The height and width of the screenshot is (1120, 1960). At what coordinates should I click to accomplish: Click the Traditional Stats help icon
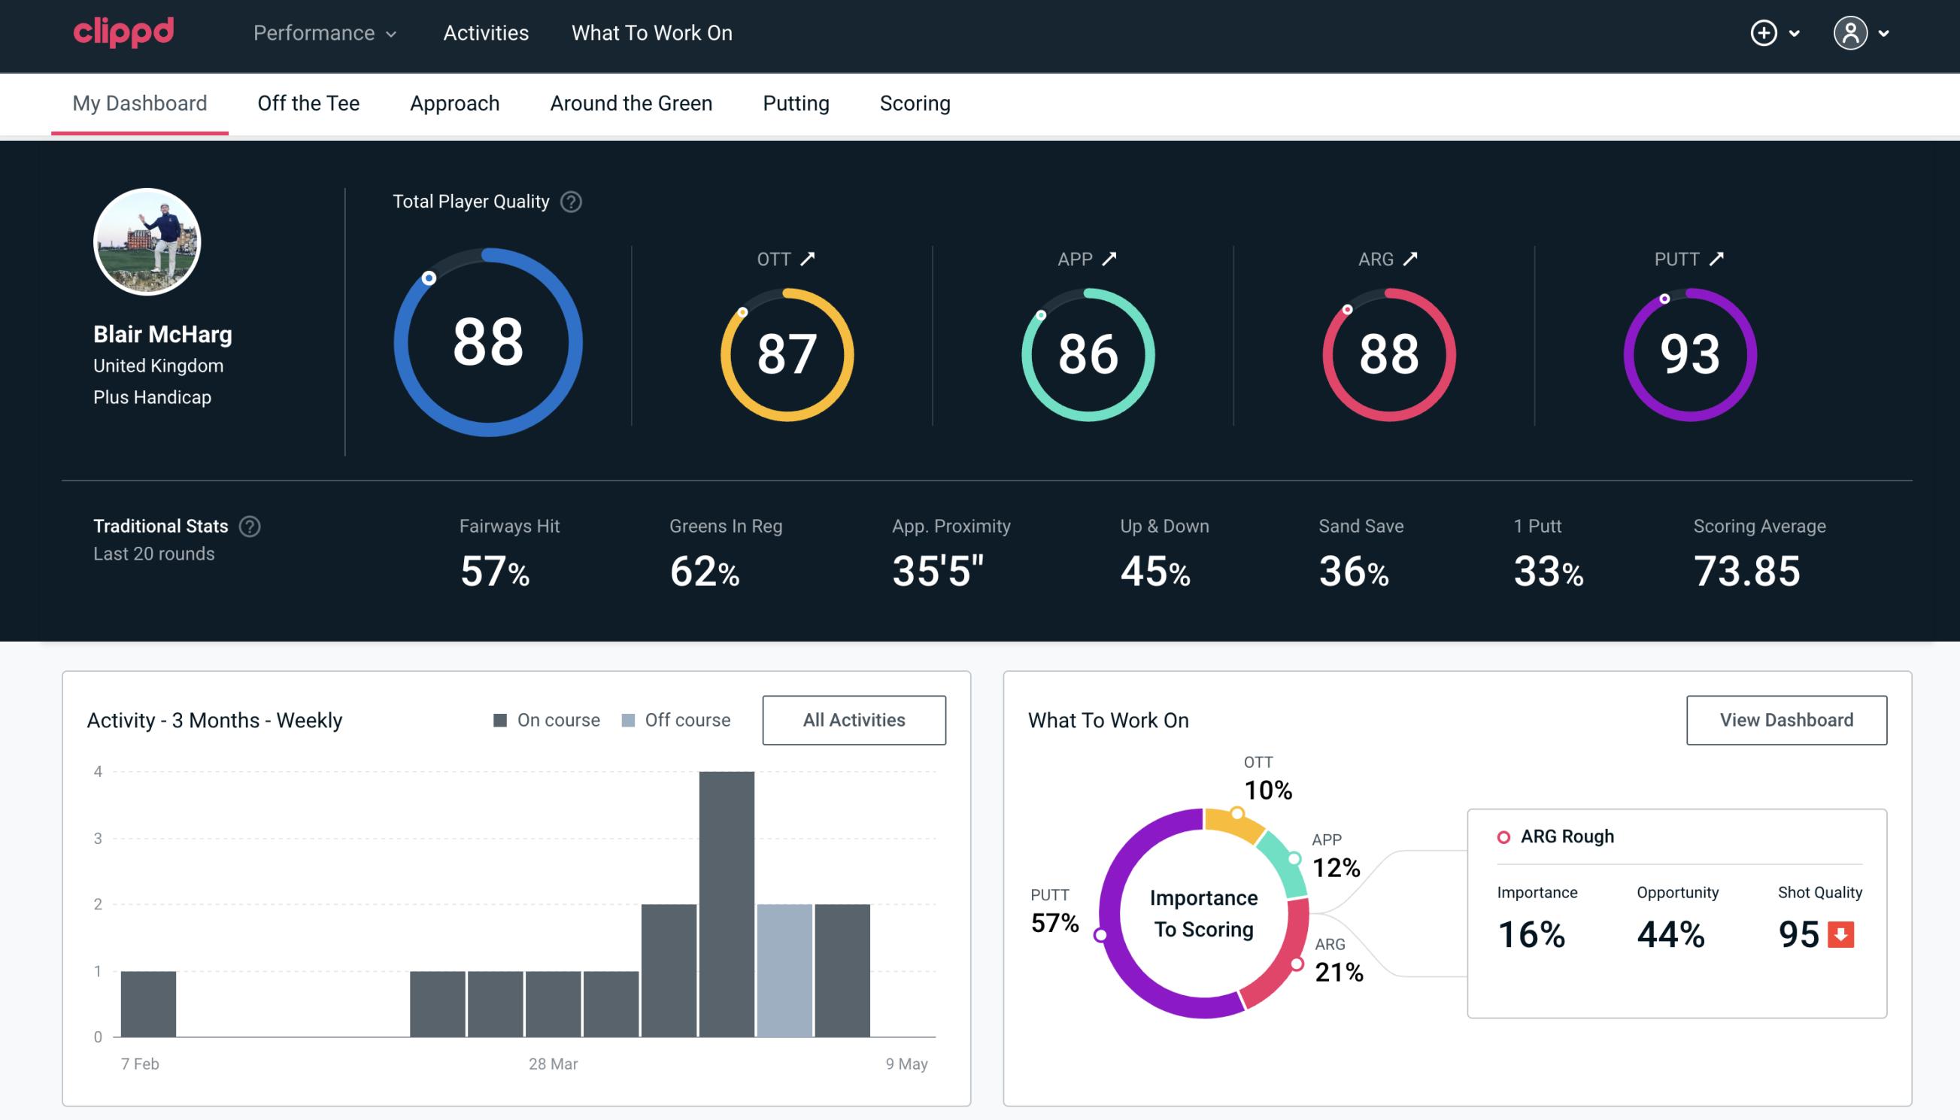(249, 525)
